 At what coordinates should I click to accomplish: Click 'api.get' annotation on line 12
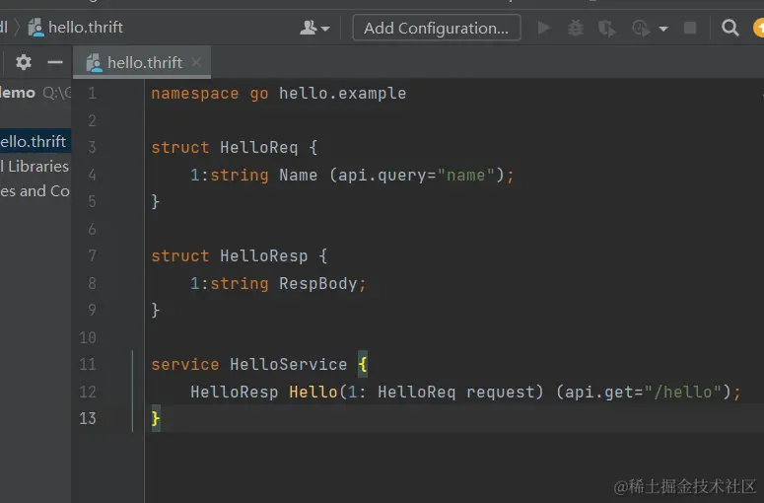(x=598, y=392)
